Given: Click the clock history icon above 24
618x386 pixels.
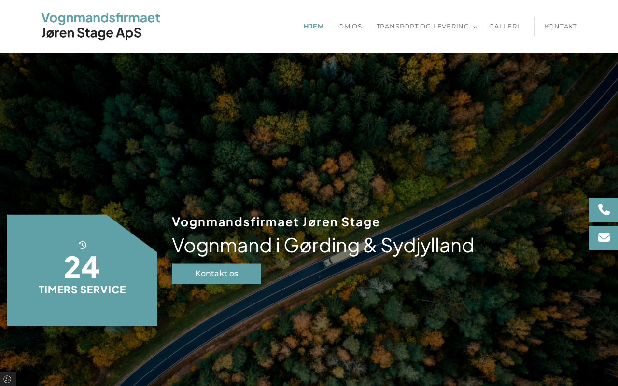Looking at the screenshot, I should pos(82,245).
